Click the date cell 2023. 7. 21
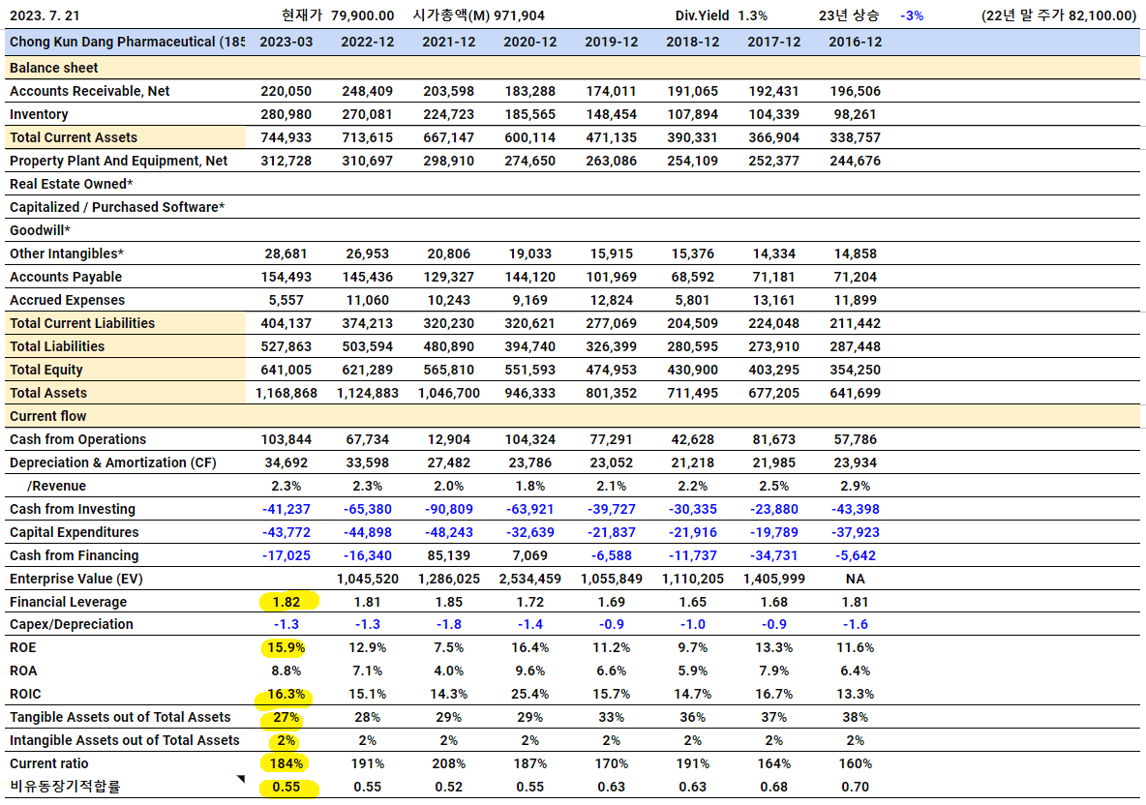 click(x=45, y=15)
